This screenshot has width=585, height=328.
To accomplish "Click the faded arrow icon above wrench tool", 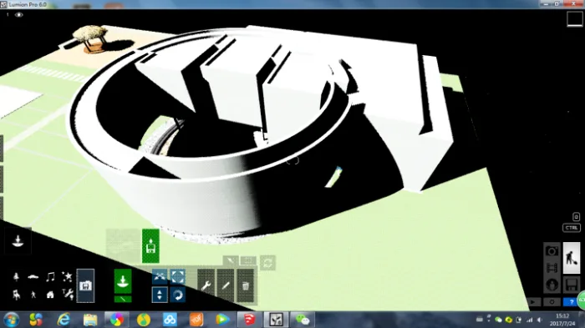I will (231, 260).
